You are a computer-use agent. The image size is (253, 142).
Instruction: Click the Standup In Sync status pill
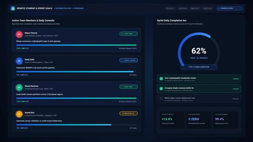[x=229, y=8]
